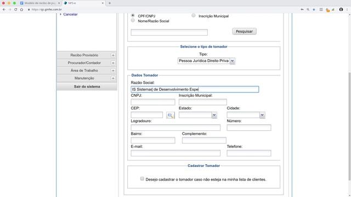The width and height of the screenshot is (351, 197).
Task: Click the Cancelar link
Action: (x=70, y=14)
